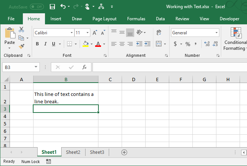Viewport: 247px width, 166px height.
Task: Apply the yellow fill color
Action: click(86, 44)
